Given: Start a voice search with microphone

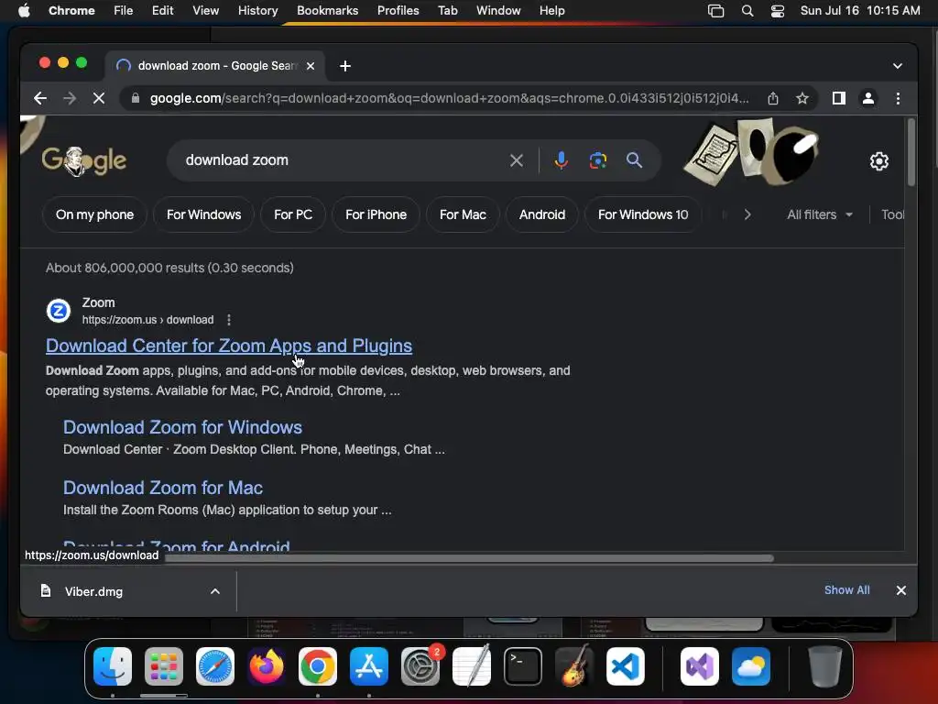Looking at the screenshot, I should (562, 159).
